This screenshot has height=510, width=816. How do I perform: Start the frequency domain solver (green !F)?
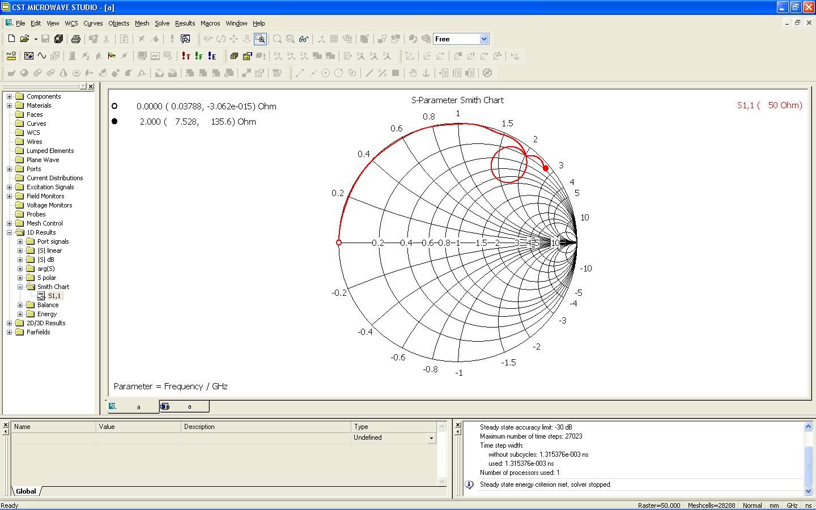coord(198,56)
